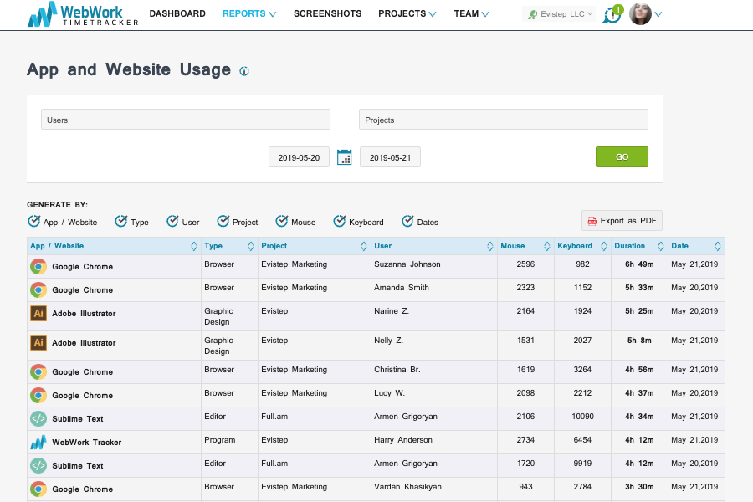Expand the profile menu chevron
This screenshot has width=753, height=502.
point(658,14)
